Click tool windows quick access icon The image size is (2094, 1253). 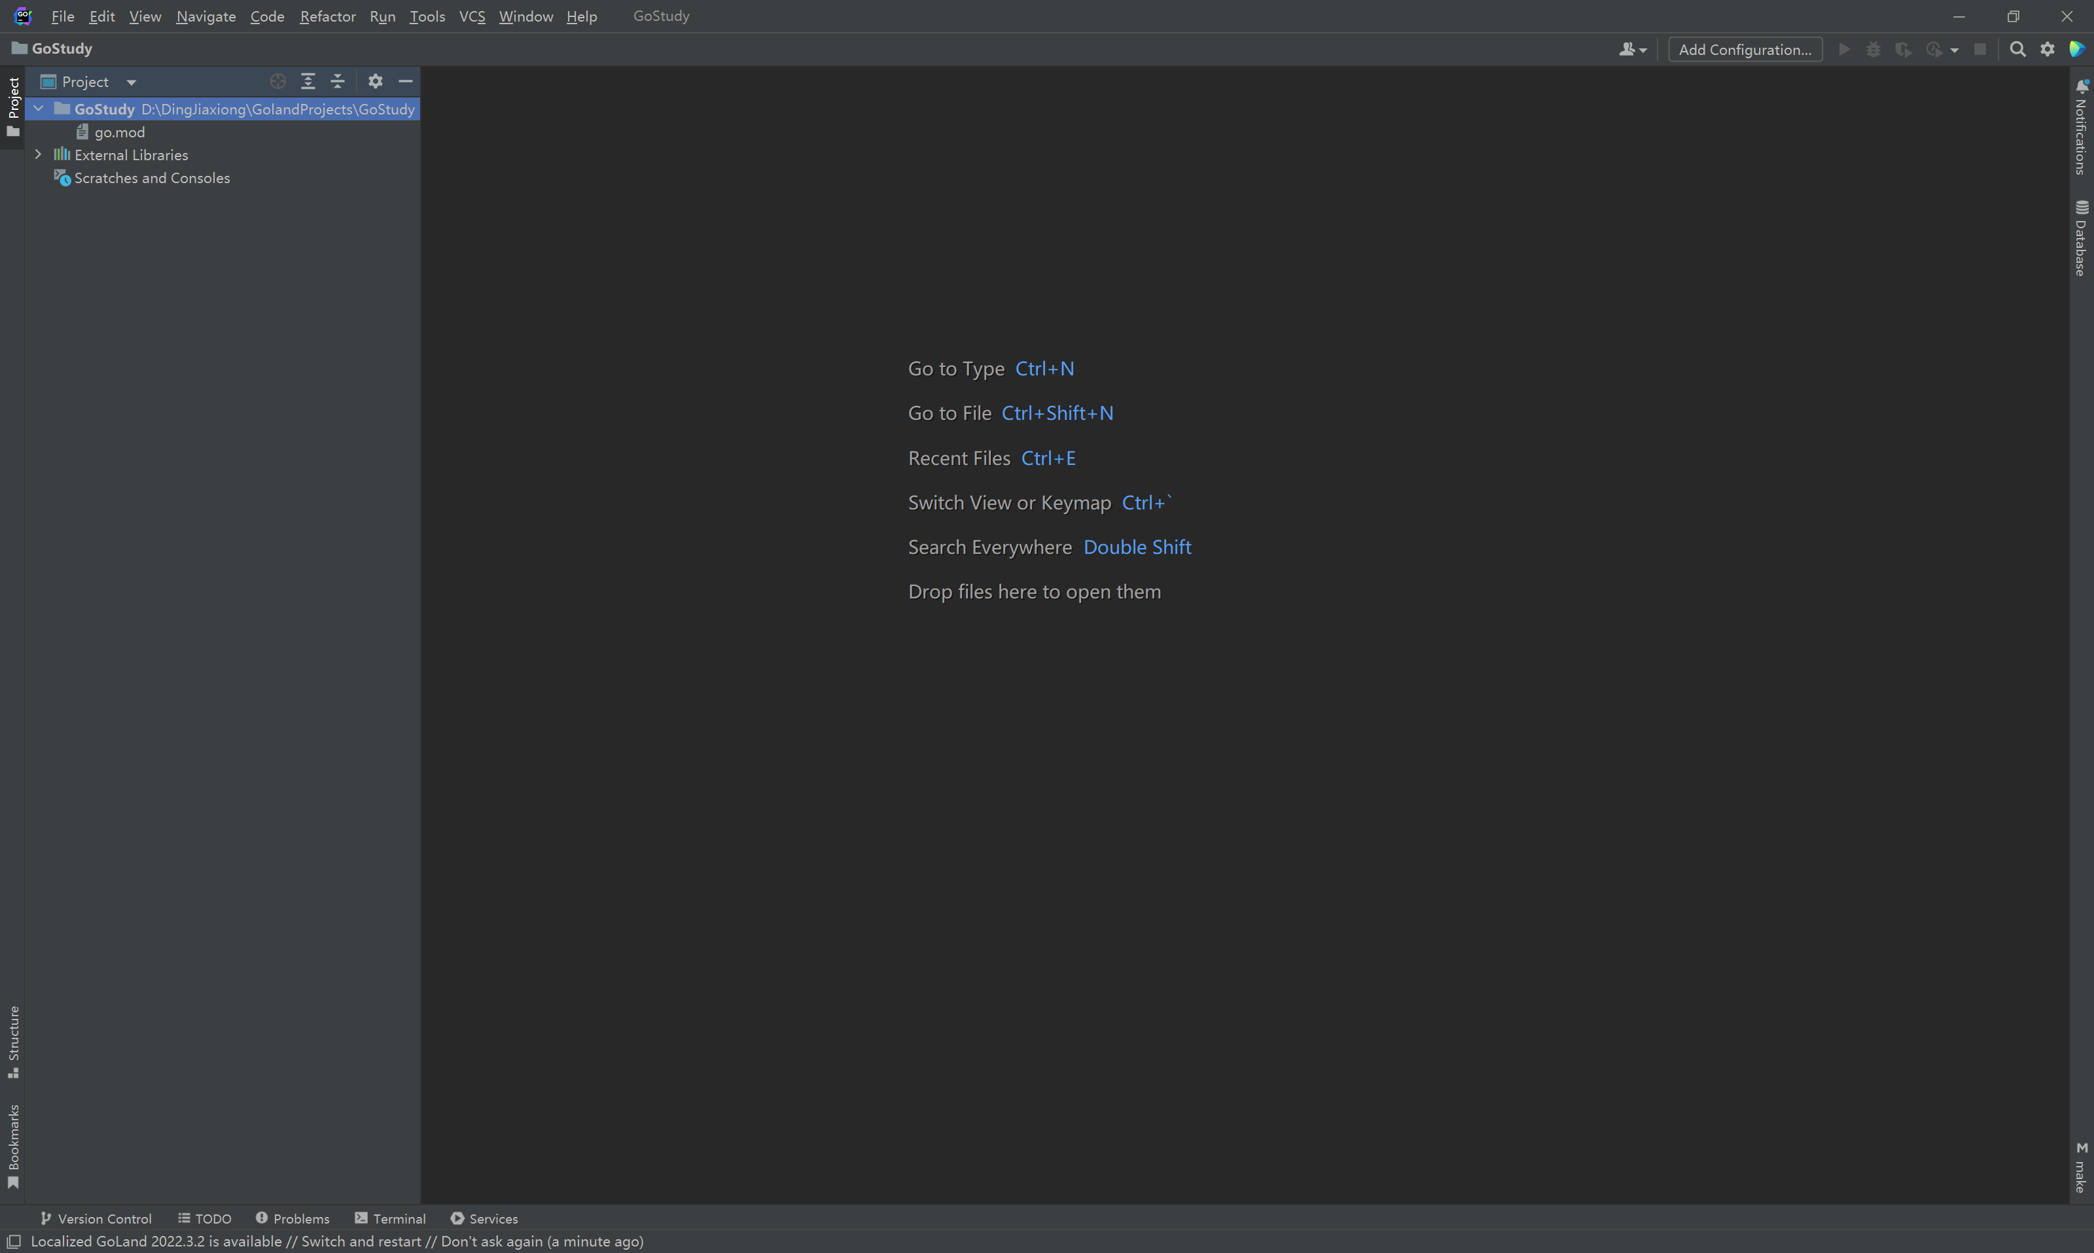tap(14, 1241)
